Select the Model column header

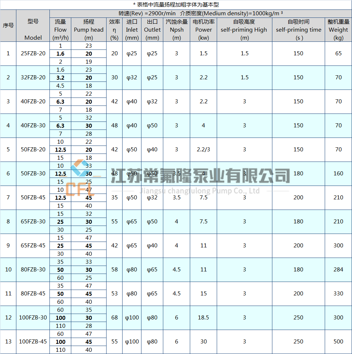pos(33,29)
